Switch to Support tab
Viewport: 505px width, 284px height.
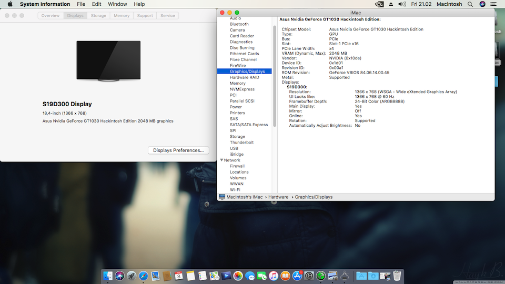click(x=145, y=15)
